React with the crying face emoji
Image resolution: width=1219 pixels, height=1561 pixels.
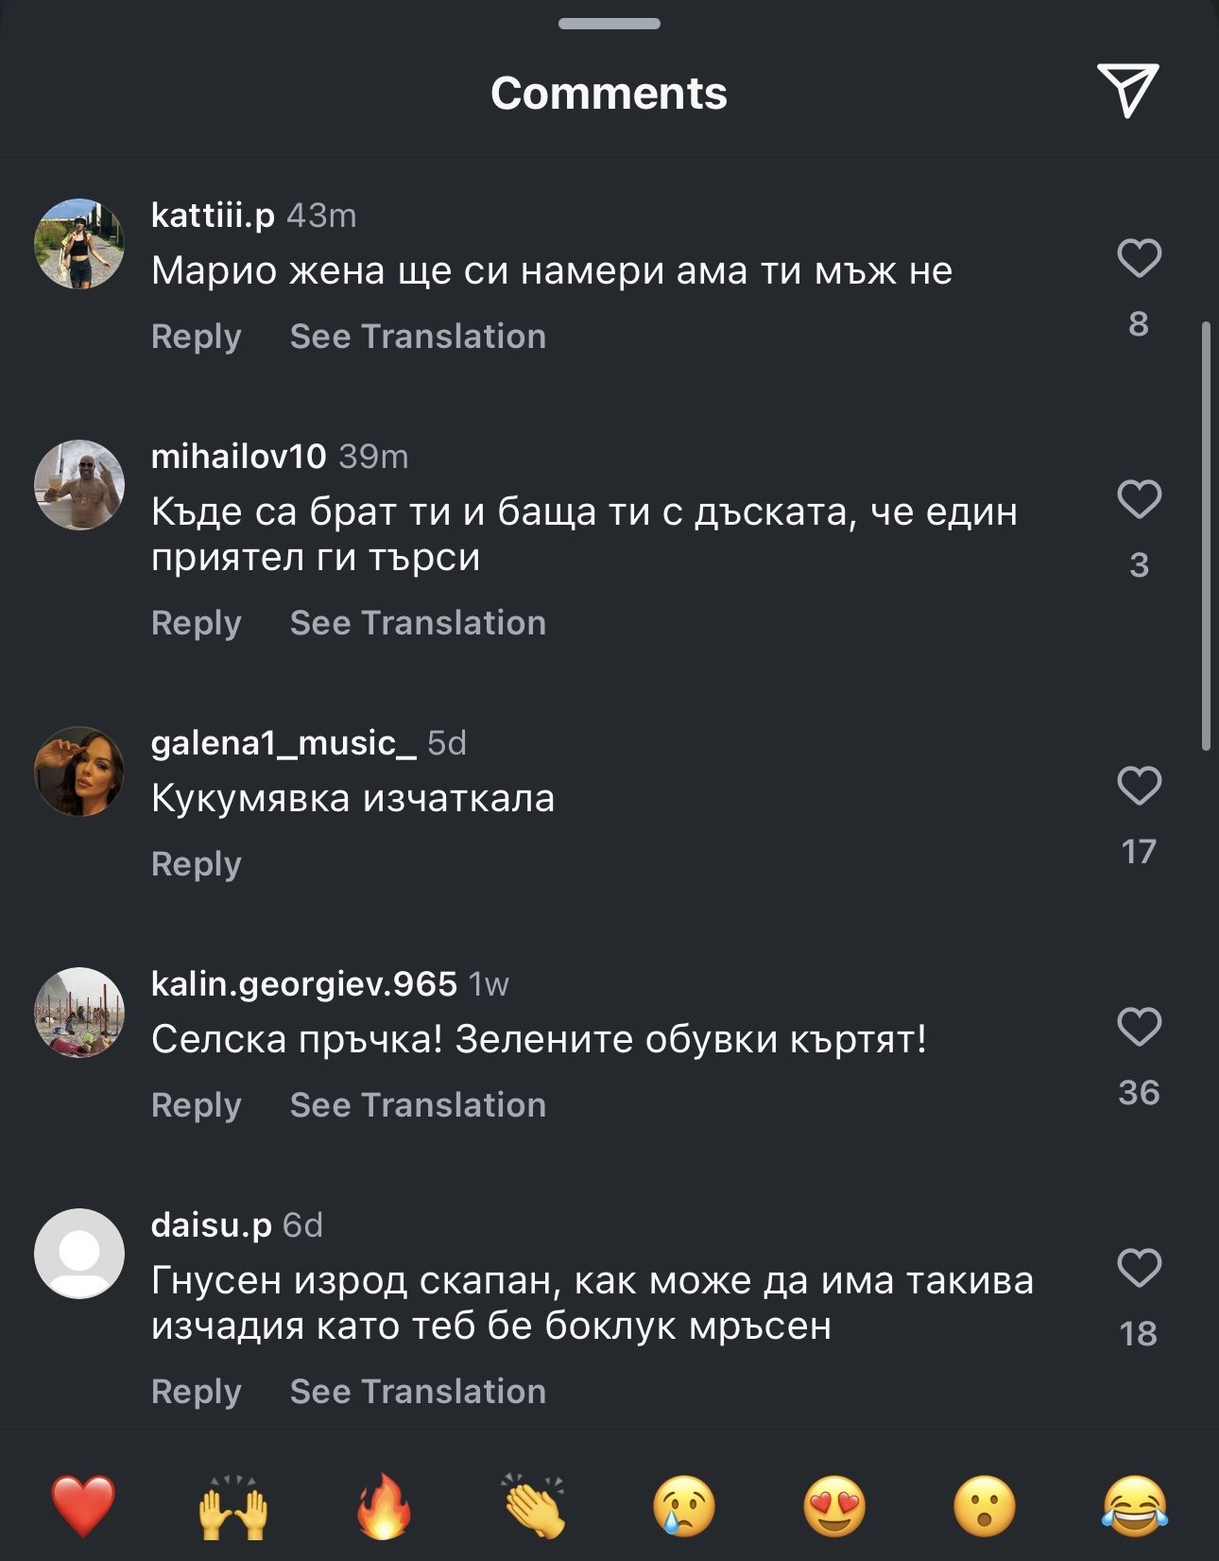tap(684, 1505)
